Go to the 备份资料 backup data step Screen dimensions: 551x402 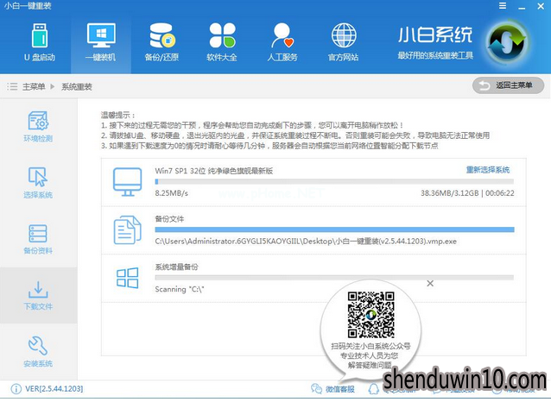[x=38, y=239]
